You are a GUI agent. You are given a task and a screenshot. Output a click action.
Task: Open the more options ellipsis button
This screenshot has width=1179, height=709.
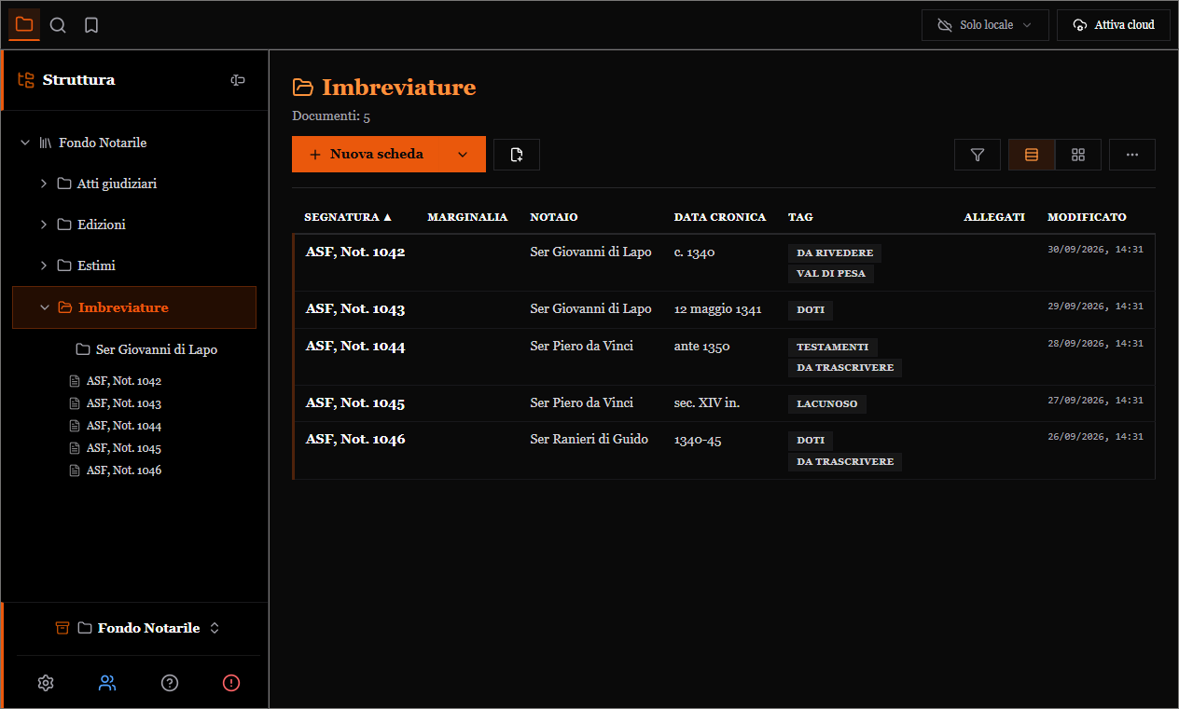tap(1132, 155)
